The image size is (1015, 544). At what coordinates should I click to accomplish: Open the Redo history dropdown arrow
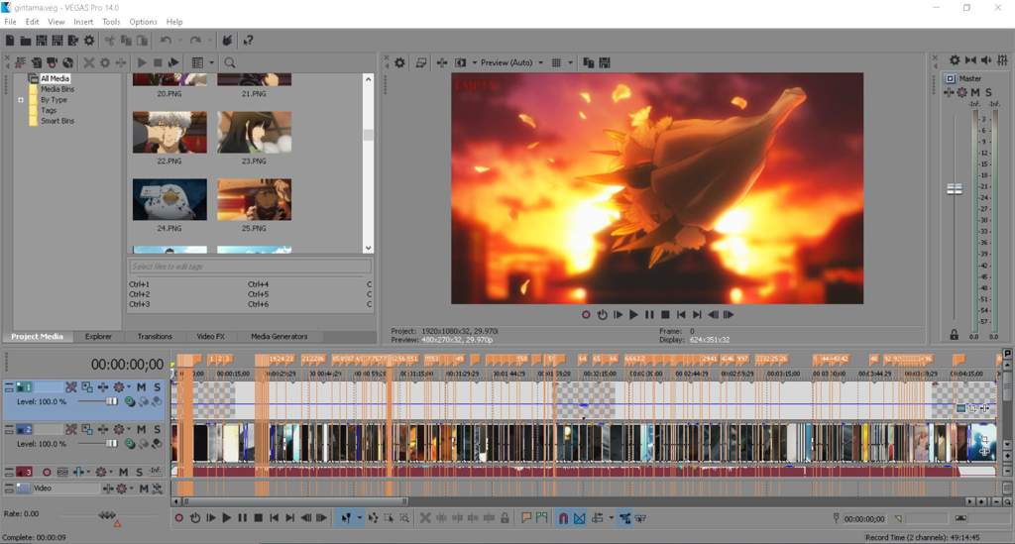pyautogui.click(x=208, y=41)
